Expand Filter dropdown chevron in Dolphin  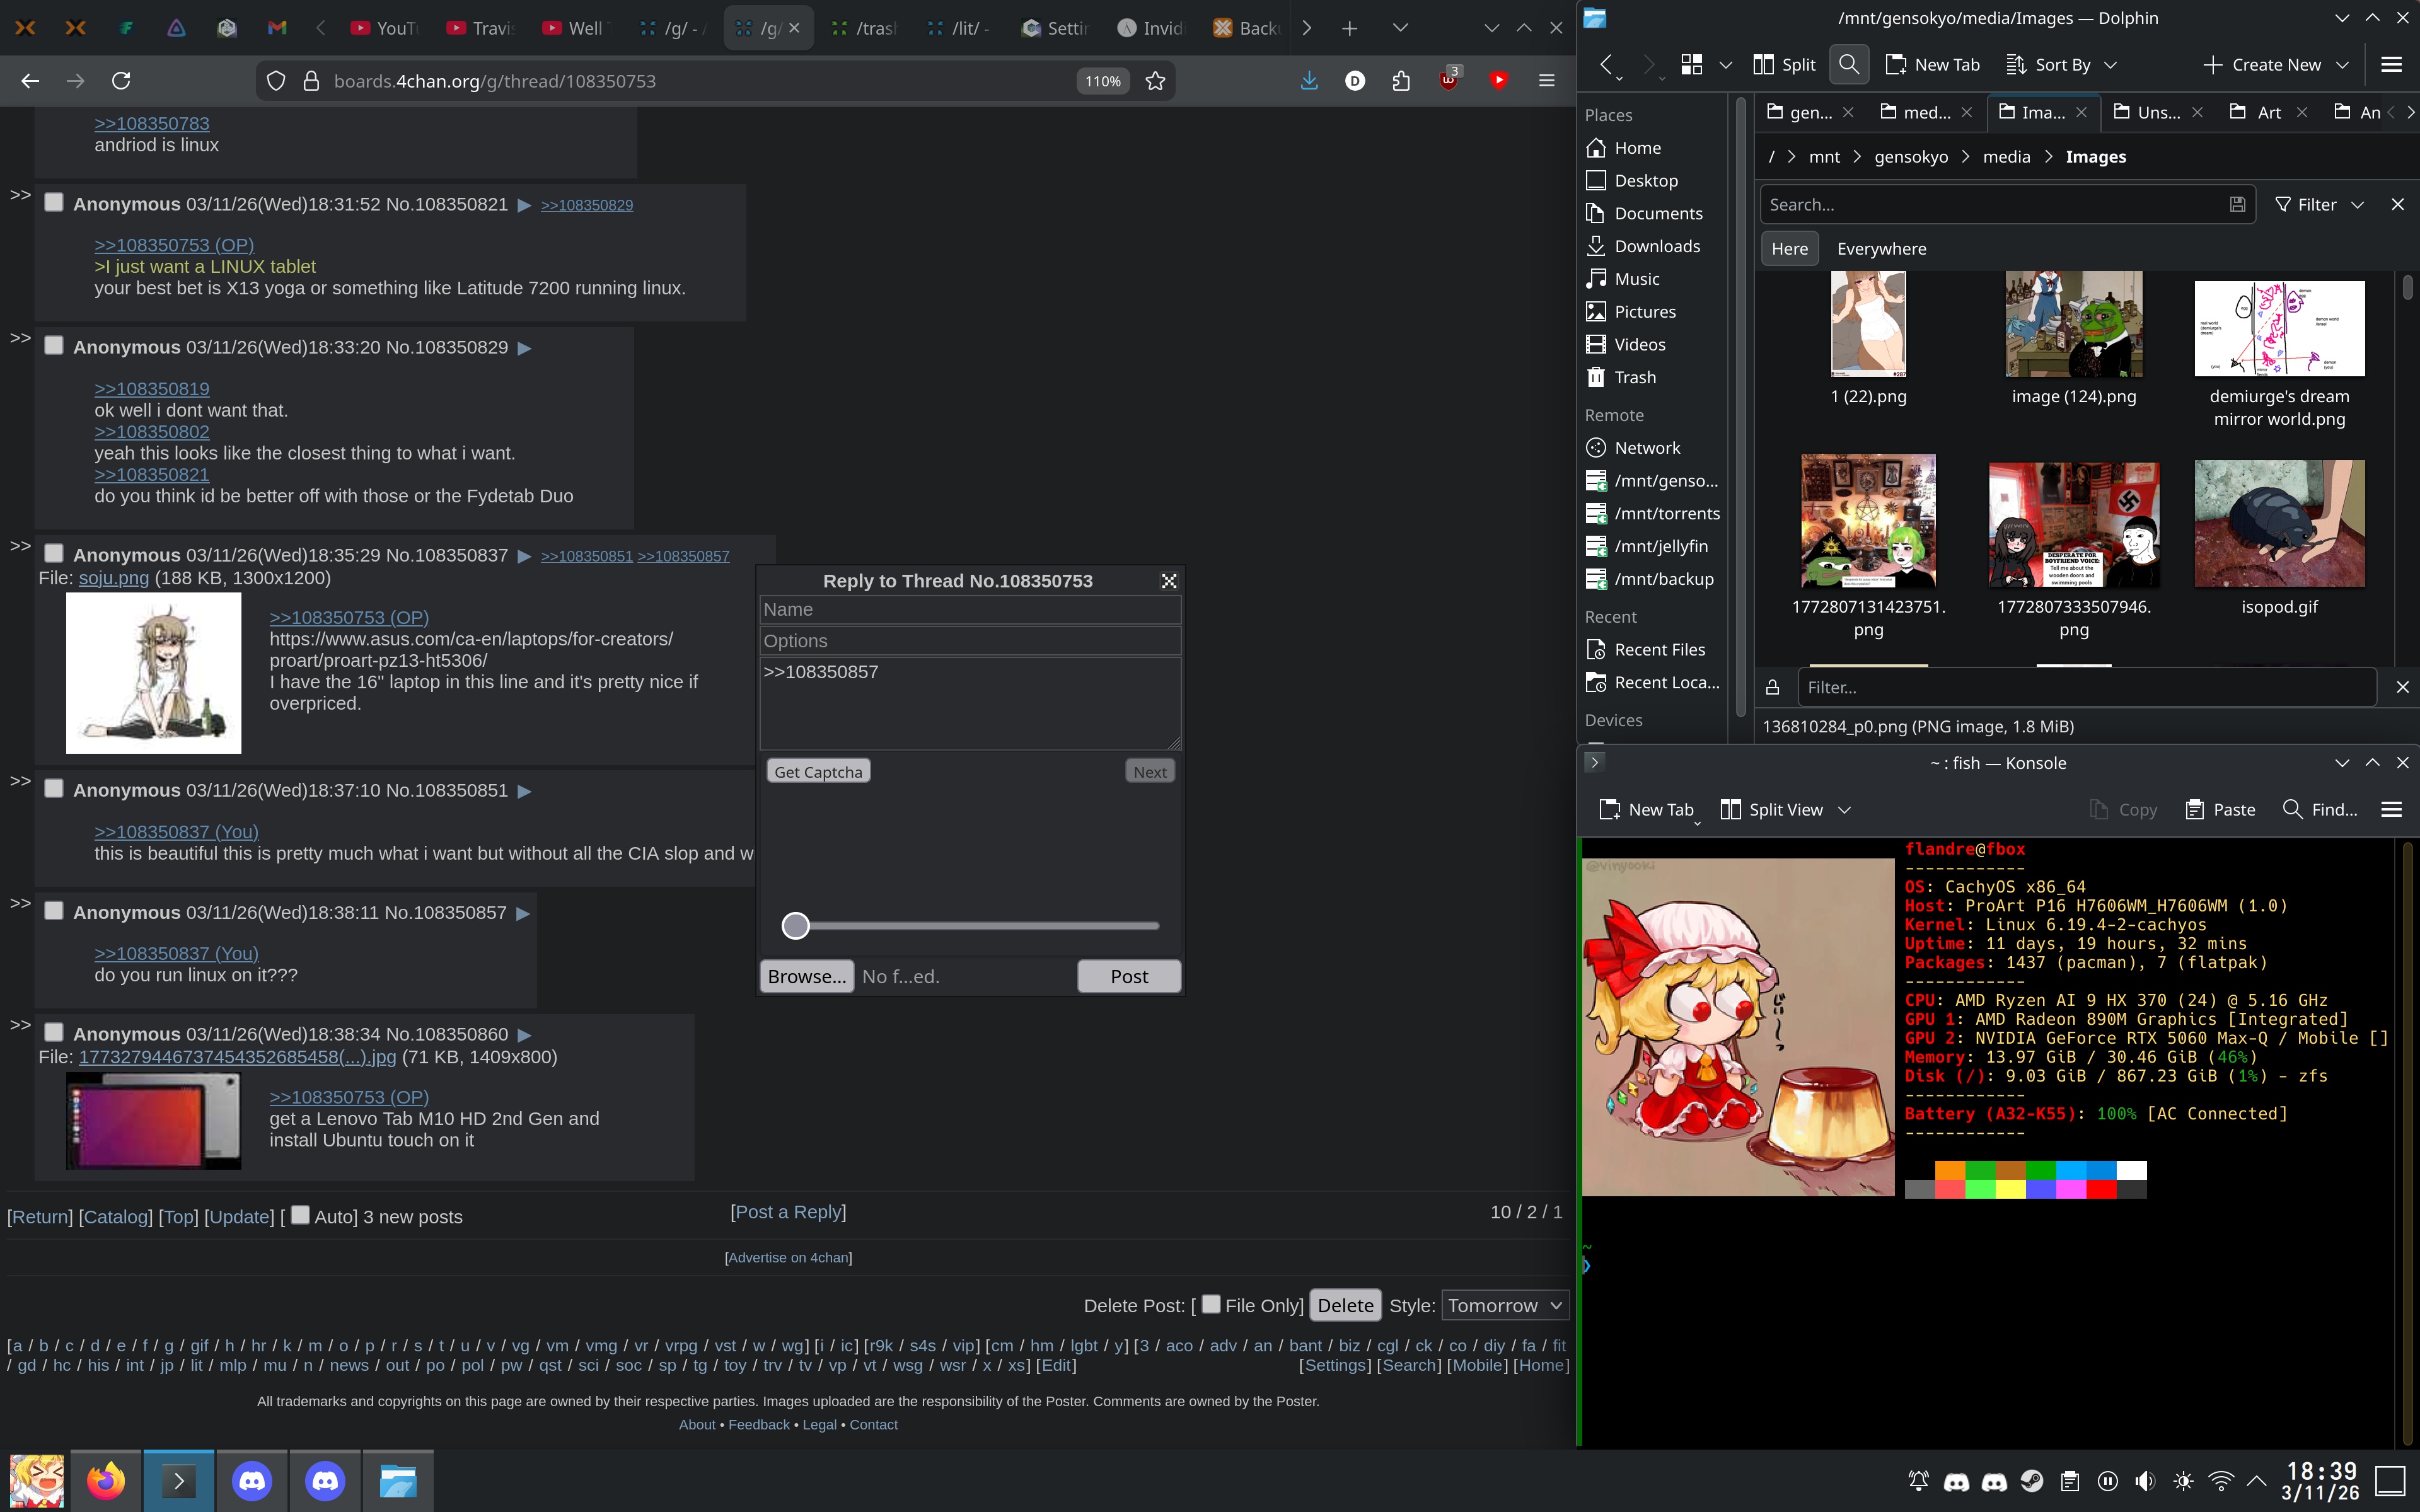pyautogui.click(x=2357, y=205)
